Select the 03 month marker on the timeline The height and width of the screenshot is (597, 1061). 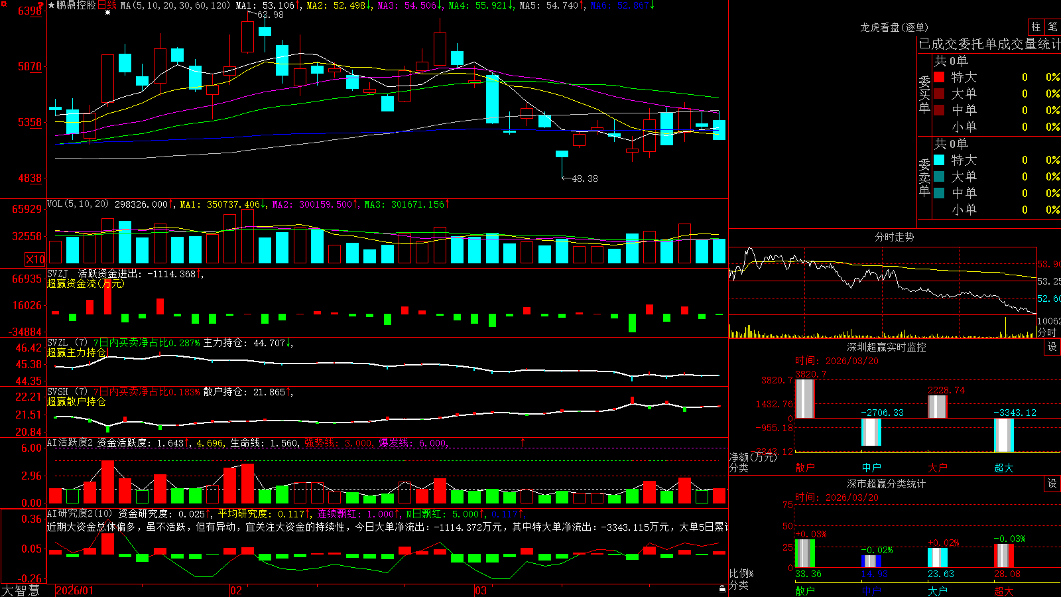tap(481, 590)
